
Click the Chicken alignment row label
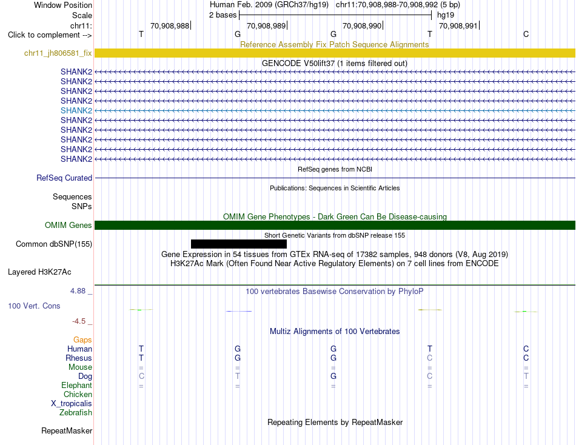78,394
